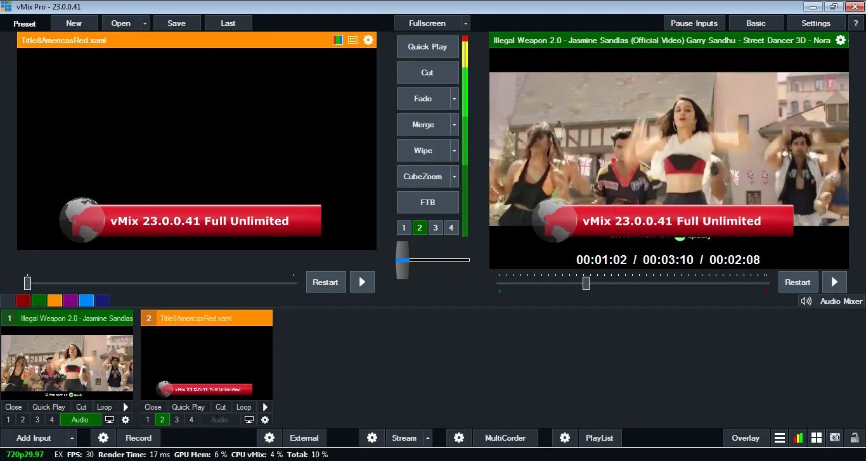Open the Merge transition dropdown arrow
Screen dimensions: 866x461
click(455, 125)
